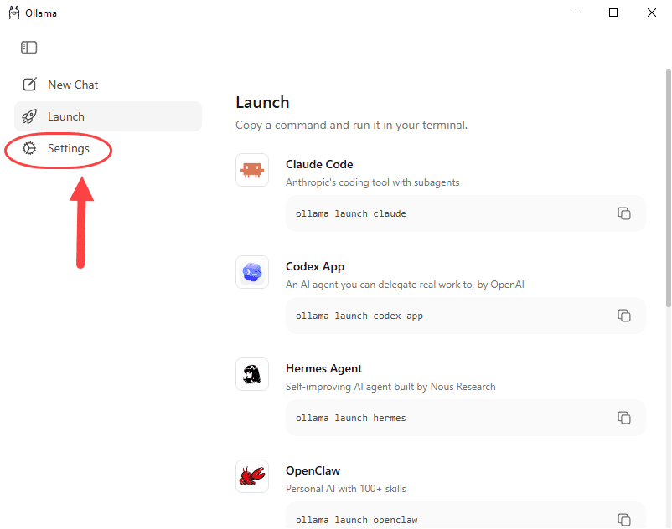Click the ollama launch claude command text

coord(350,213)
